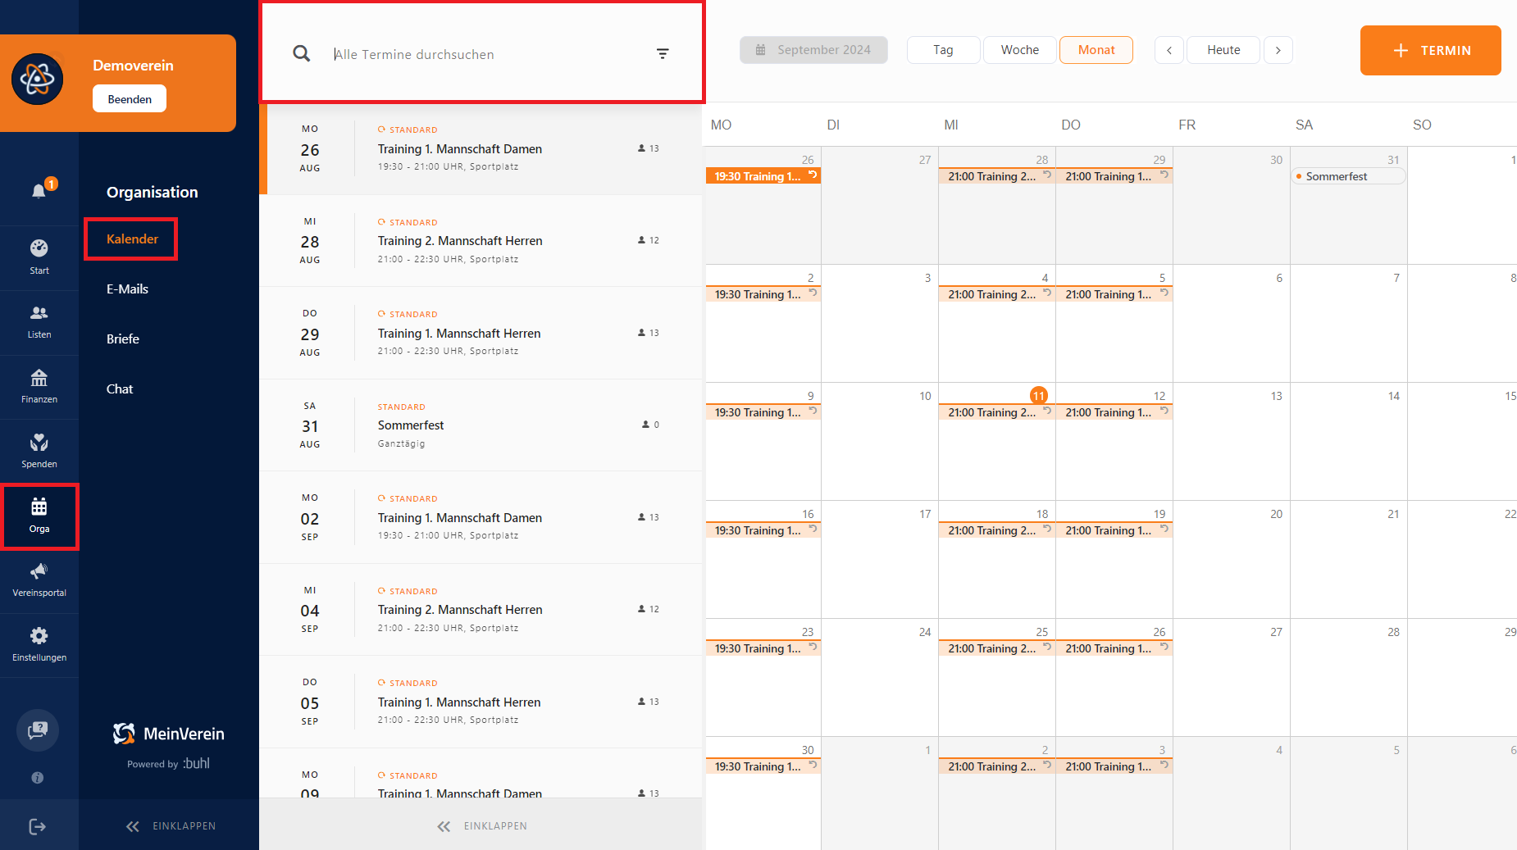Viewport: 1517px width, 850px height.
Task: Click 21:00 Training 1 event on Thursday 26
Action: tap(1114, 648)
